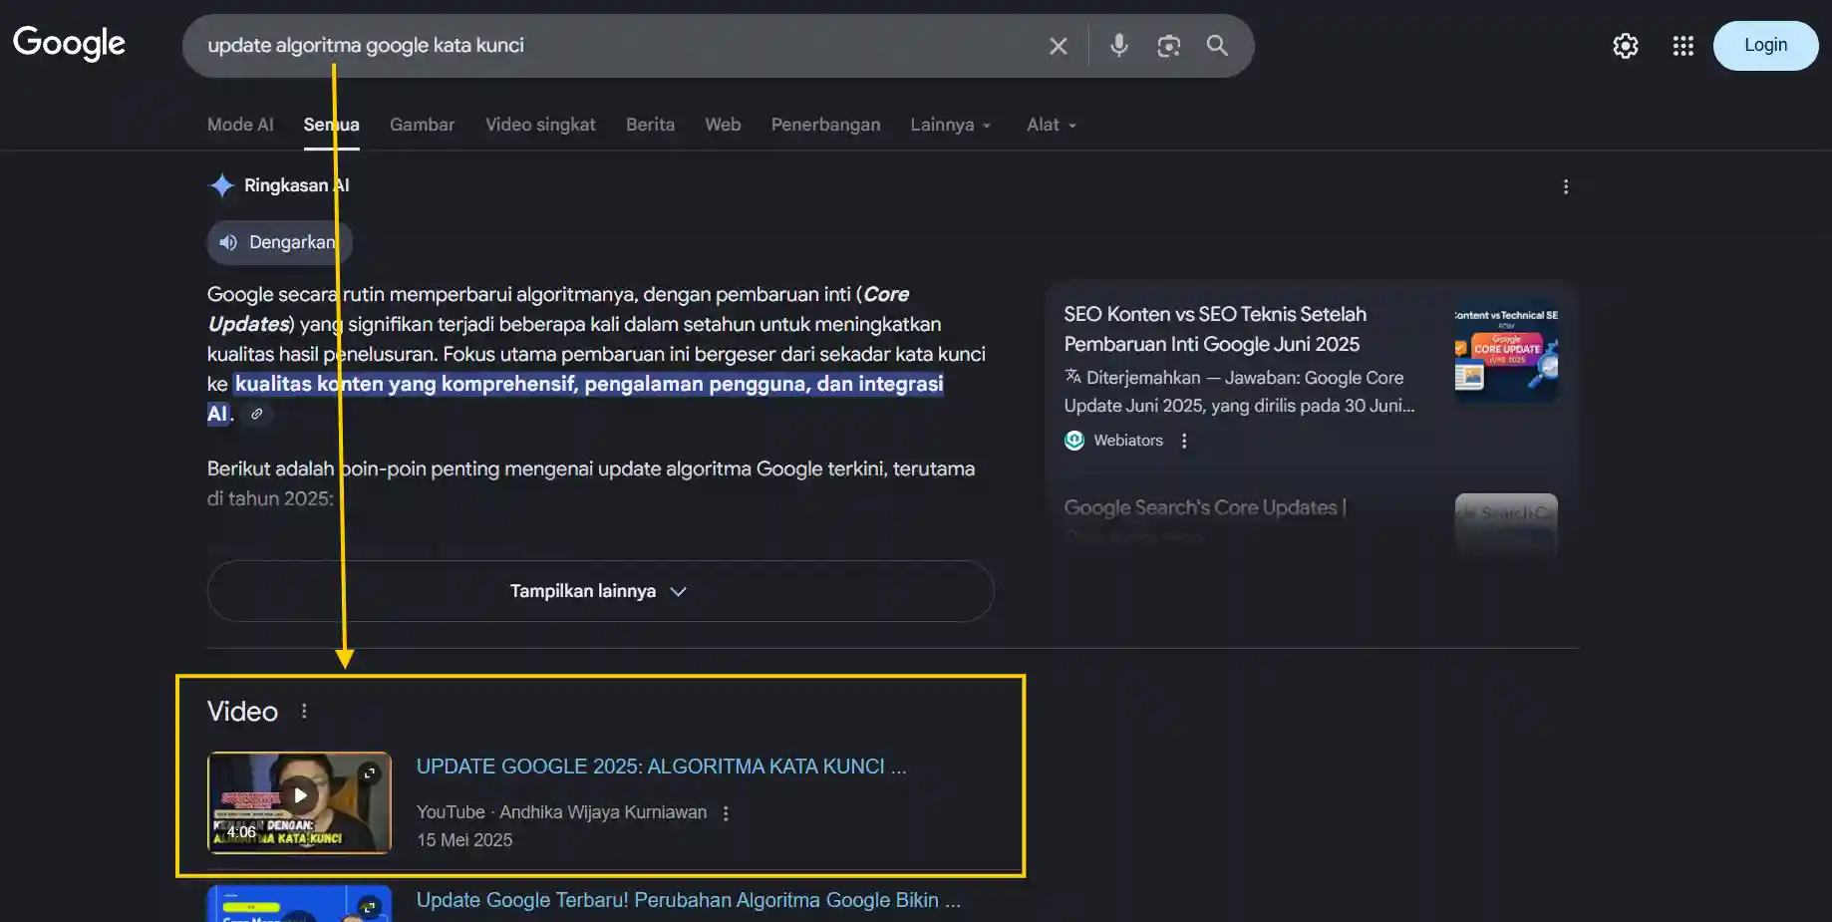Select the Semua tab
1832x922 pixels.
point(332,125)
